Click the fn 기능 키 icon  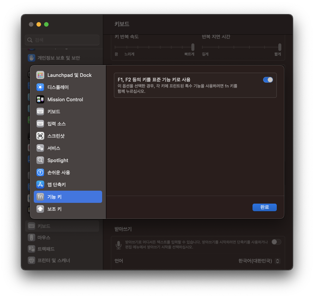click(40, 197)
